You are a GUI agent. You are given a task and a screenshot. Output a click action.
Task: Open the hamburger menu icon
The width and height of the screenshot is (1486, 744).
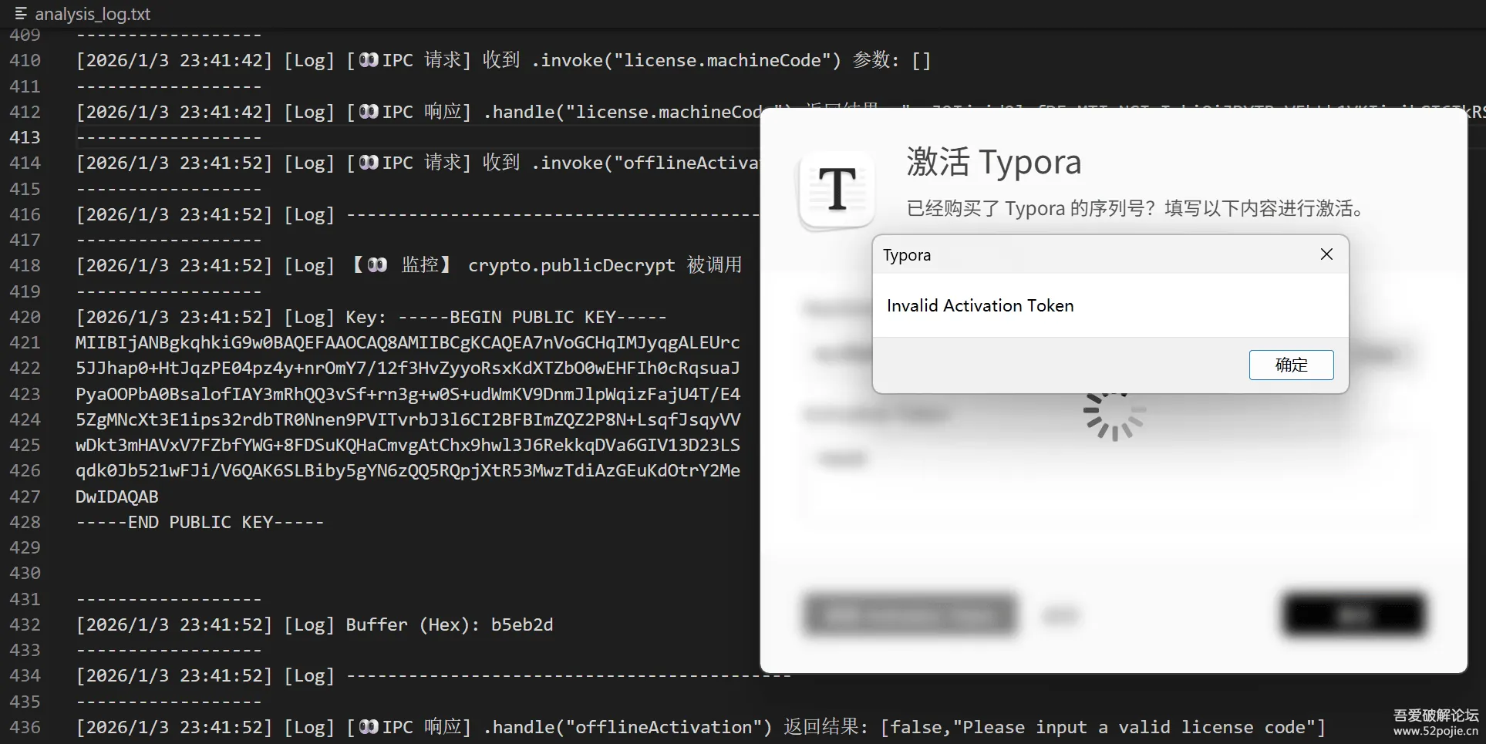[21, 13]
